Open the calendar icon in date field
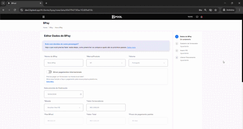Screen dimensions: 243x129 point(81,94)
